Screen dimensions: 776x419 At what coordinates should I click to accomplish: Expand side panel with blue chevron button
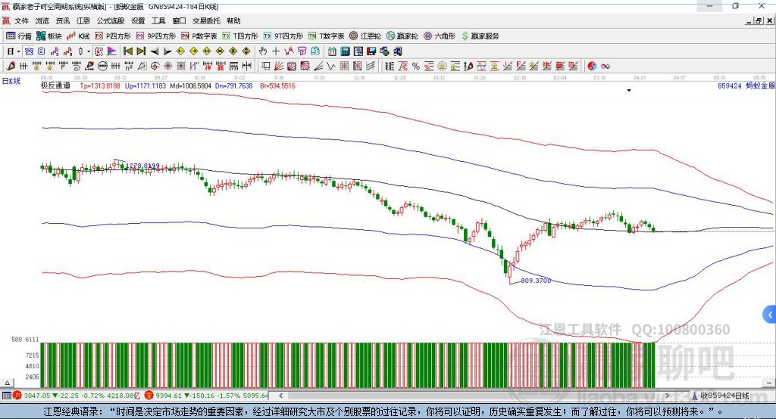point(770,315)
